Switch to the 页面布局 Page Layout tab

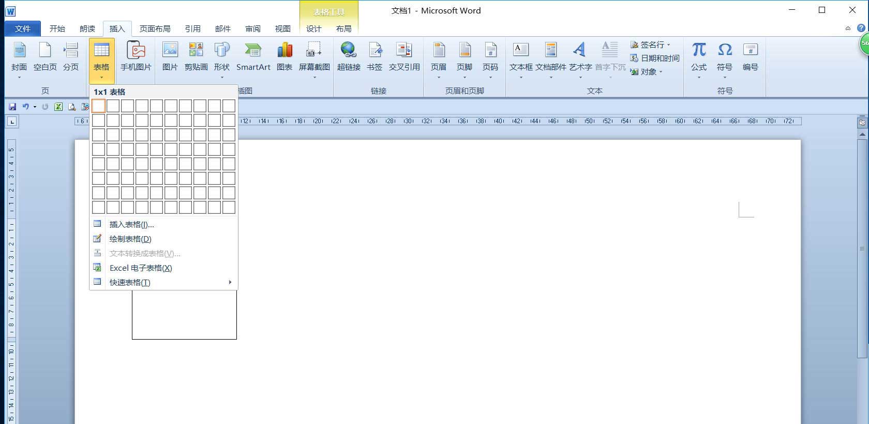tap(155, 28)
